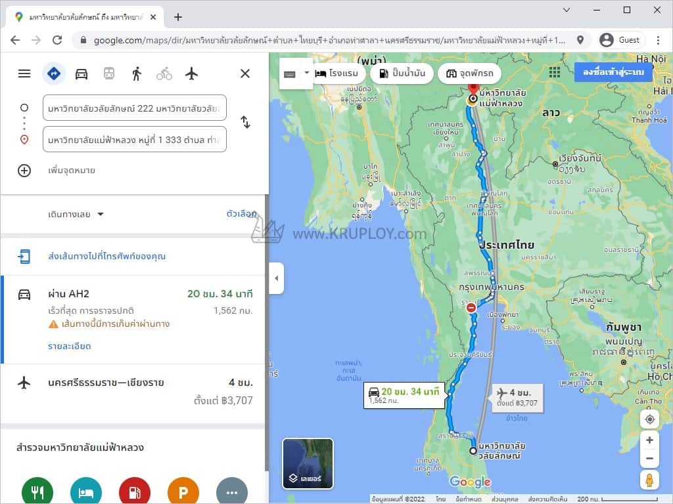Viewport: 673px width, 504px height.
Task: Open ตัวเลือก route options
Action: click(x=241, y=213)
